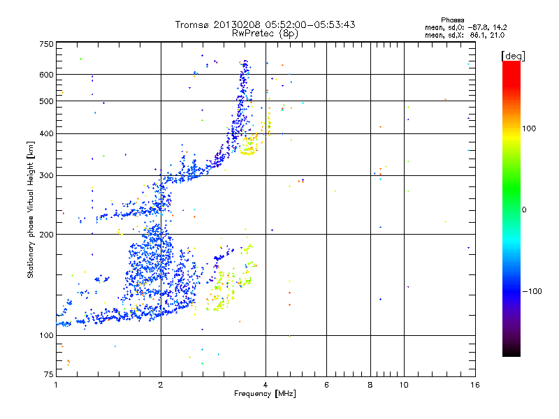This screenshot has width=559, height=419.
Task: Click the colorbar '0' tick label
Action: [524, 209]
